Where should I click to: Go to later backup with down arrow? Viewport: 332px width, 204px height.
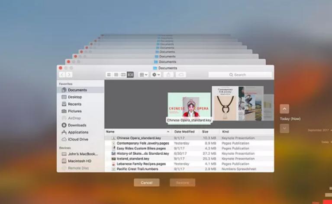pyautogui.click(x=284, y=128)
